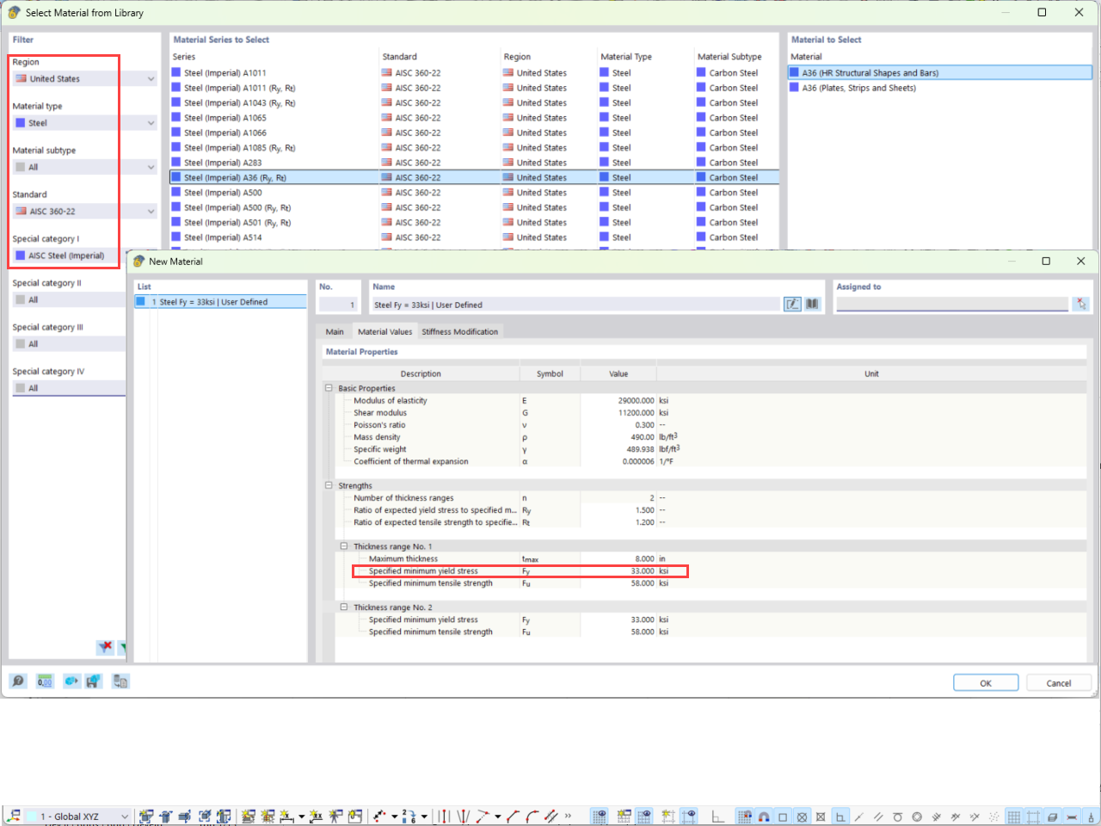Viewport: 1101px width, 826px height.
Task: Collapse Thickness range No. 1
Action: [x=344, y=546]
